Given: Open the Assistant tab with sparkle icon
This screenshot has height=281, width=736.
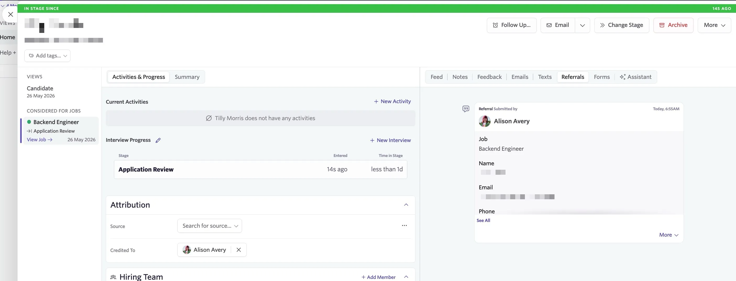Looking at the screenshot, I should coord(635,77).
